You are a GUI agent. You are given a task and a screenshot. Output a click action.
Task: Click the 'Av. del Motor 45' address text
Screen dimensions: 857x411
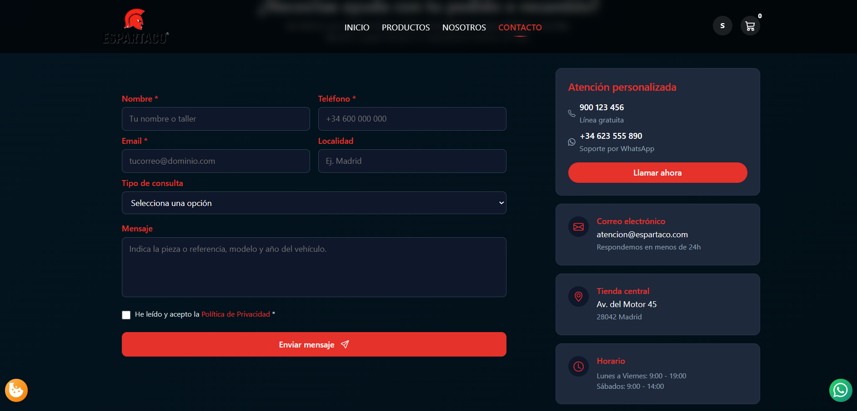pyautogui.click(x=626, y=304)
